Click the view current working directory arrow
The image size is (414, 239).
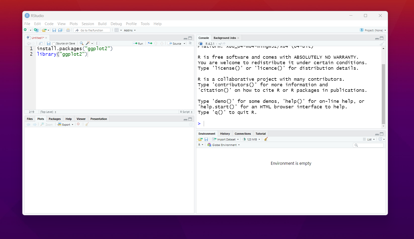224,44
